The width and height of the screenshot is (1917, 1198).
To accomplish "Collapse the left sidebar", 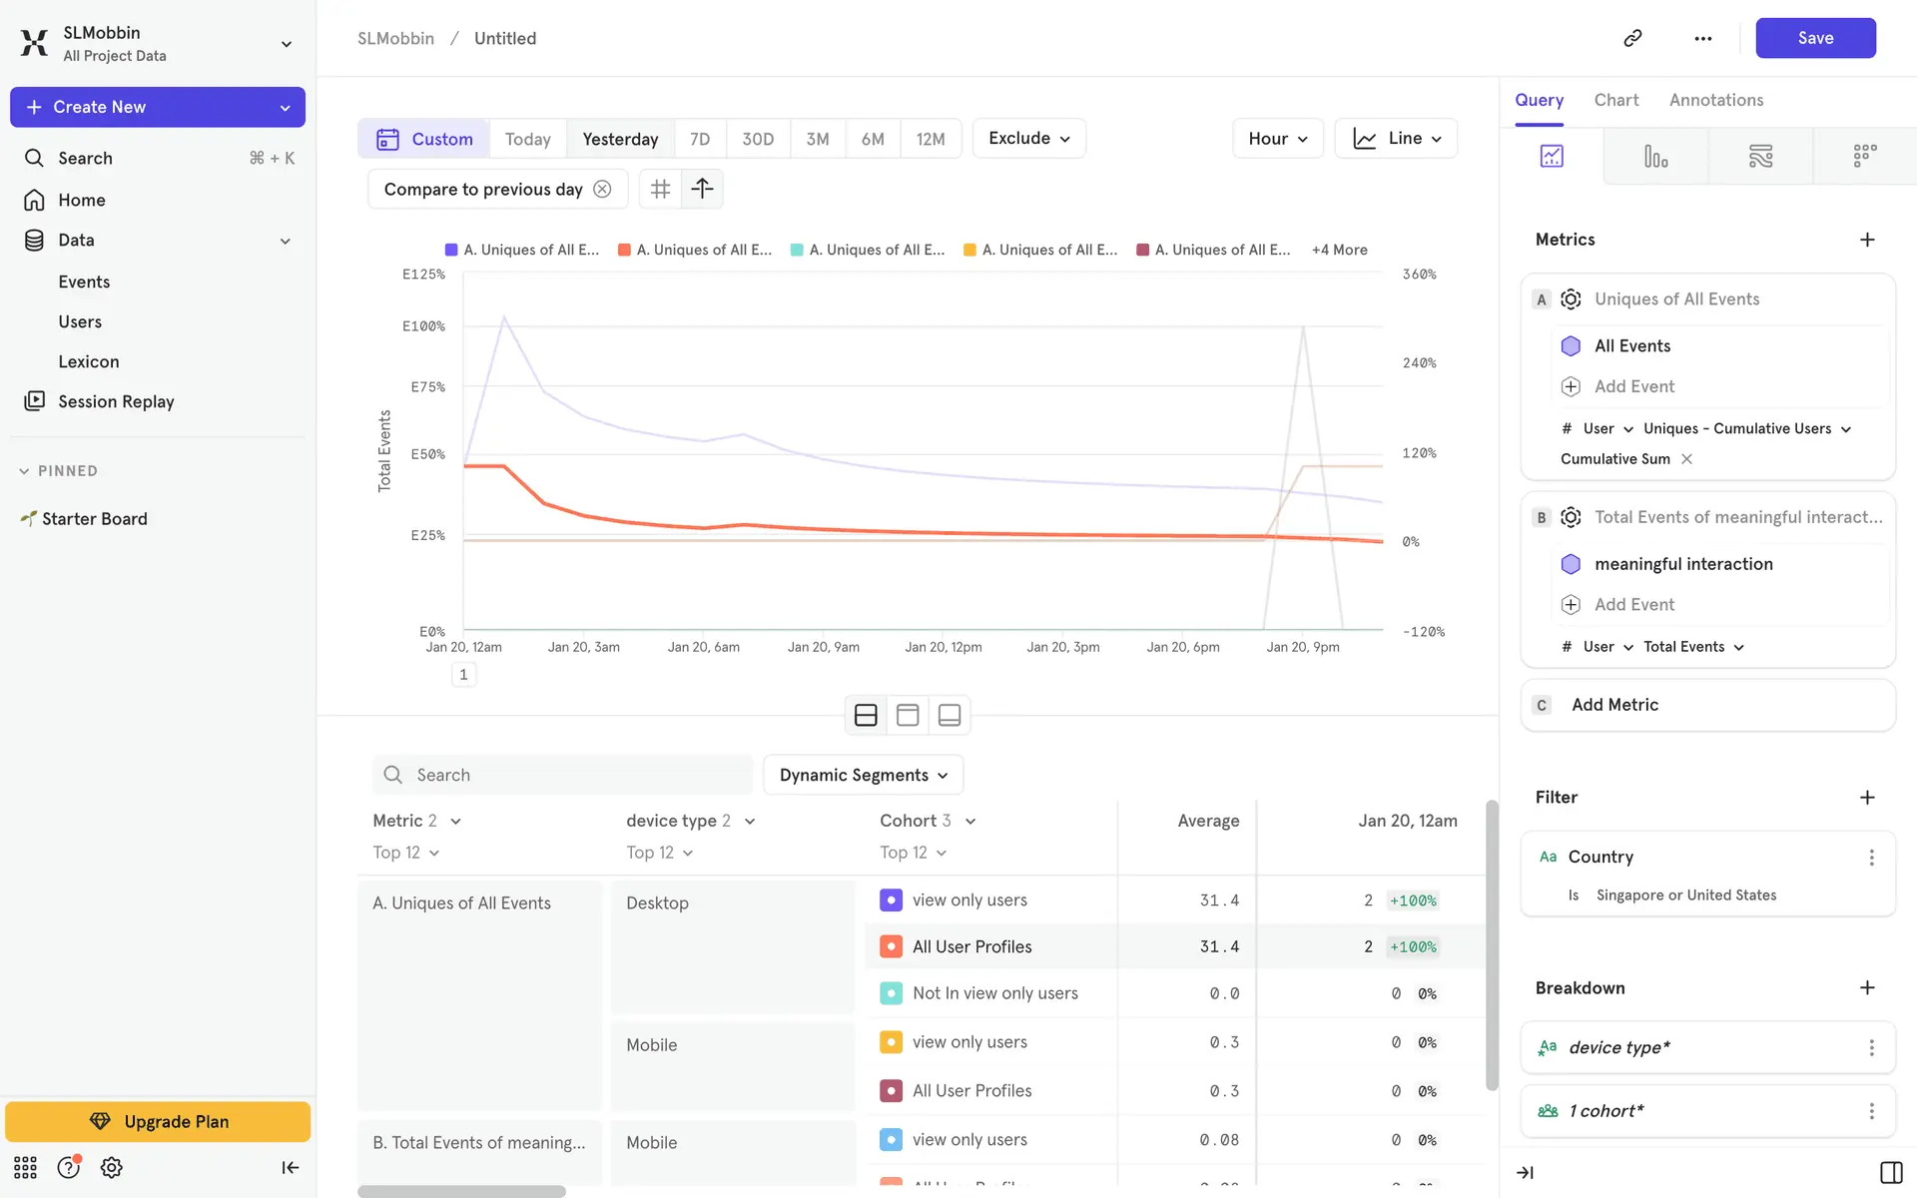I will point(290,1167).
